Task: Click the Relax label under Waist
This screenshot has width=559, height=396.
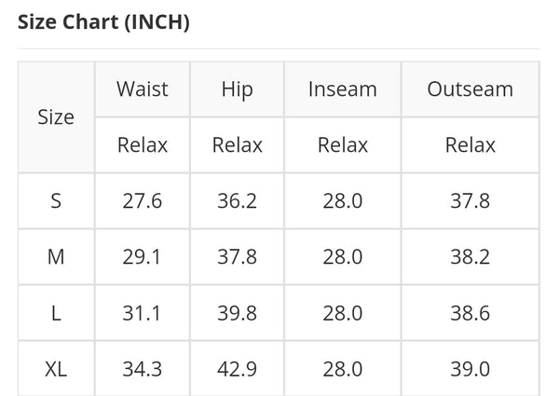Action: tap(143, 145)
